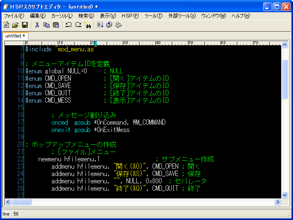Redo the last undone edit

click(x=78, y=25)
